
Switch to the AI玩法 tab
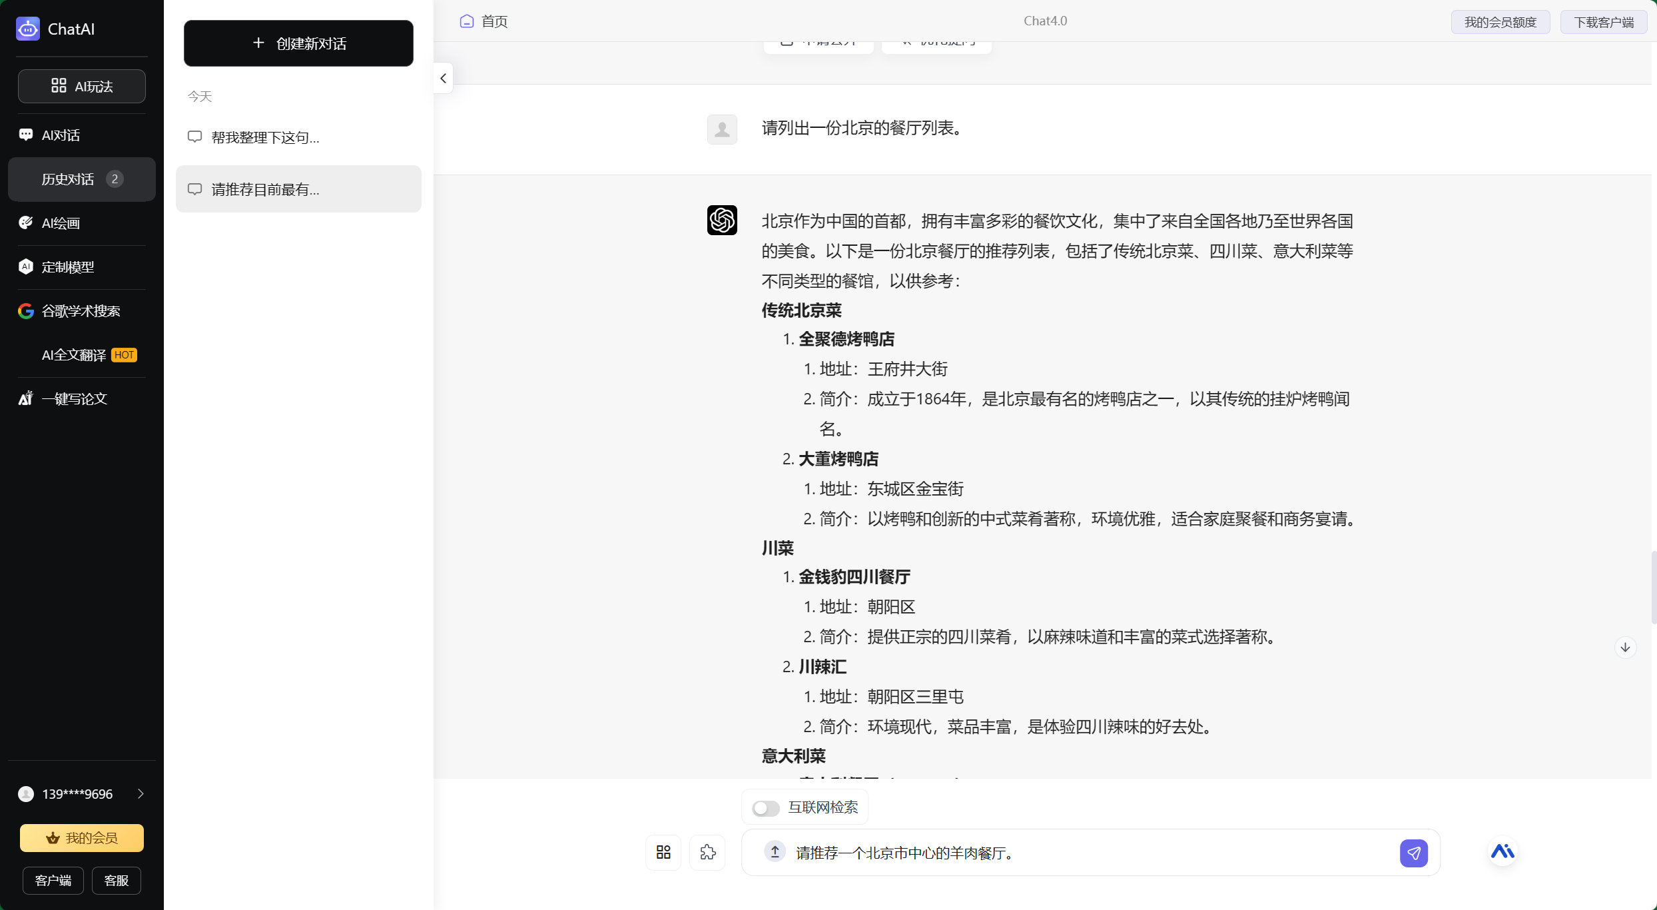click(x=81, y=86)
